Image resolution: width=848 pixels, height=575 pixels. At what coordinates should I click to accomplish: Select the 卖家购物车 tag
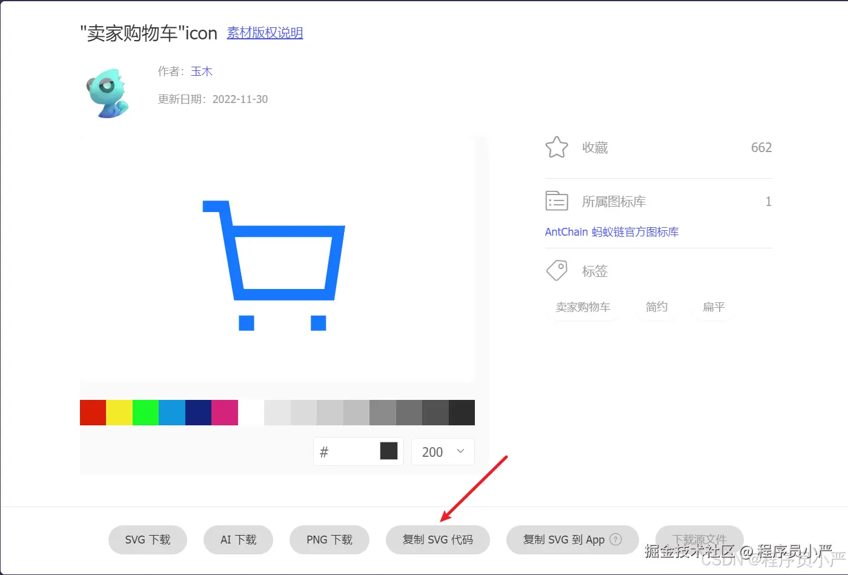coord(583,307)
